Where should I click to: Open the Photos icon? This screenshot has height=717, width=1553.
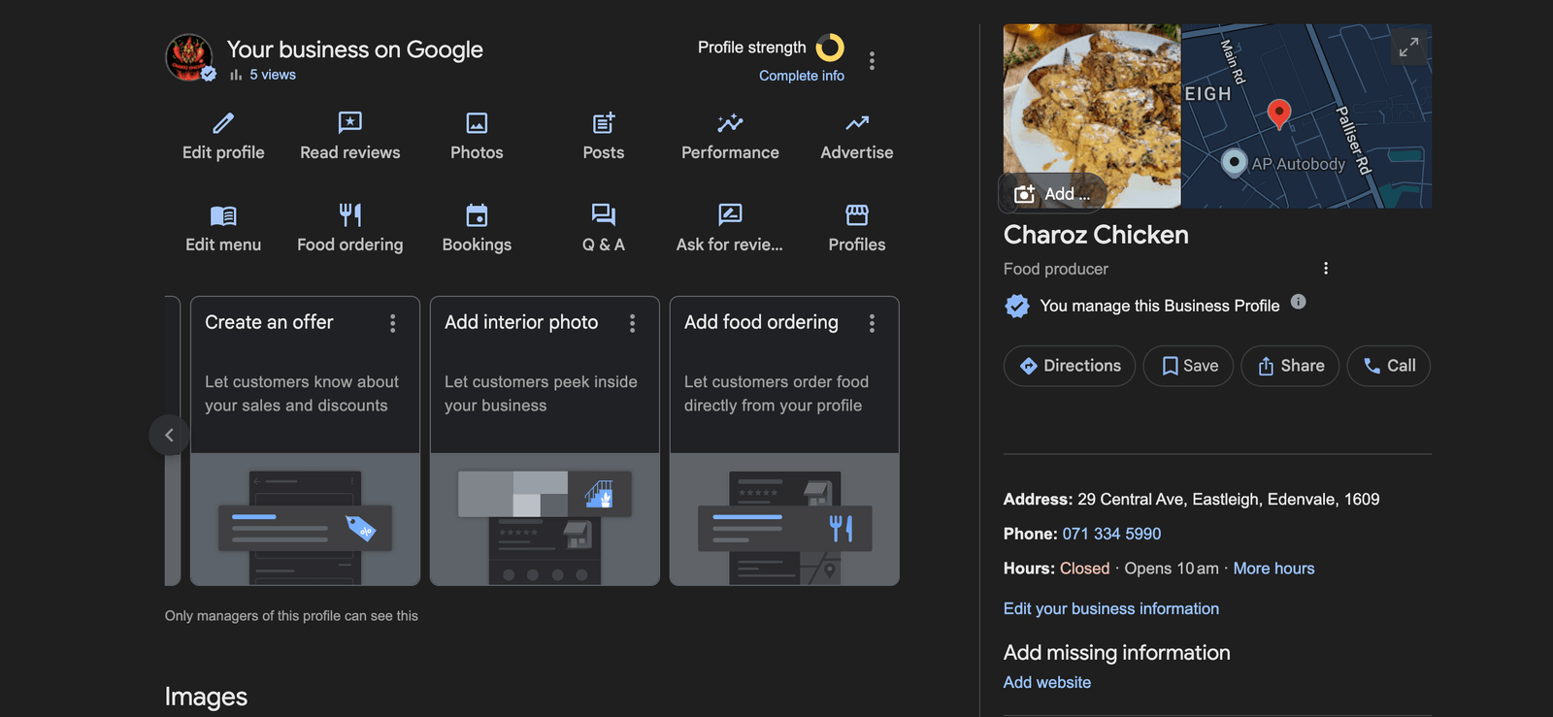click(x=477, y=123)
